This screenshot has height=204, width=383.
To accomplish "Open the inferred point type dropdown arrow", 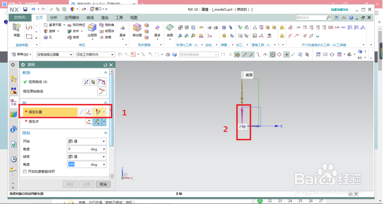I will pyautogui.click(x=104, y=121).
